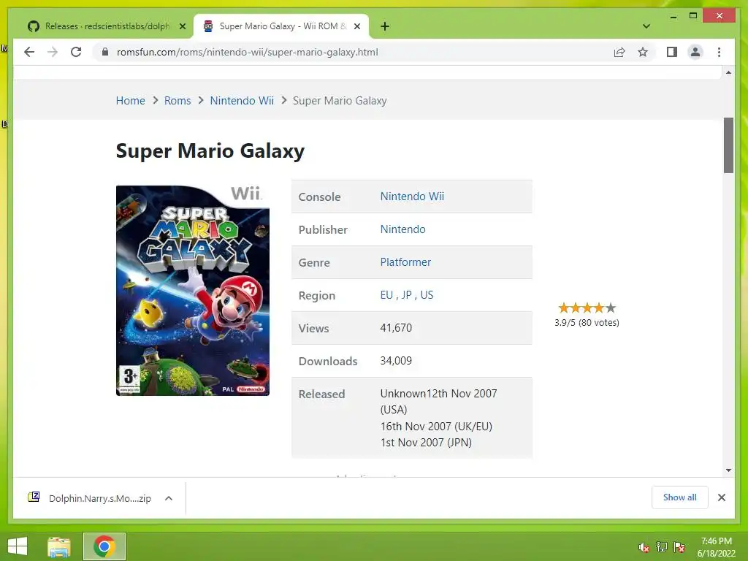Reload the current page
748x561 pixels.
pos(76,52)
